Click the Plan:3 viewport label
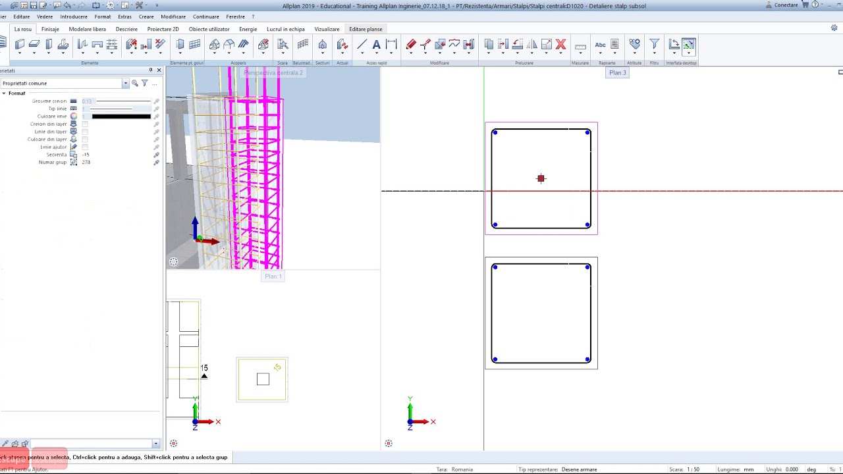 (x=618, y=72)
